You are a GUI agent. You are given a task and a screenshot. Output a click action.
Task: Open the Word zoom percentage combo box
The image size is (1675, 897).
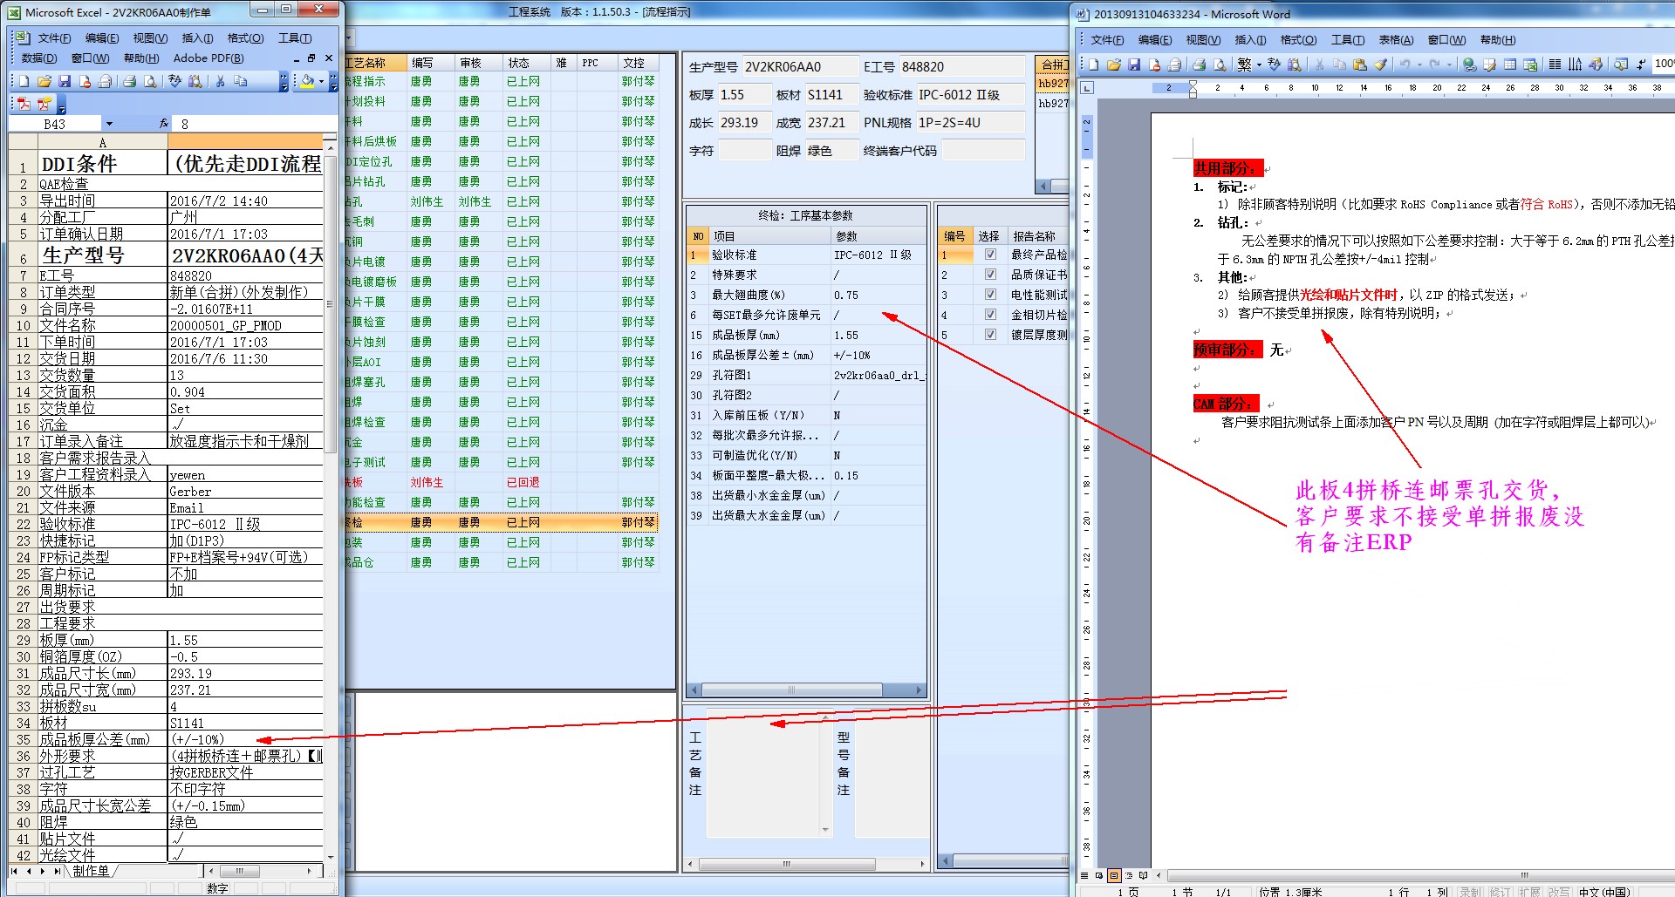(x=1664, y=64)
